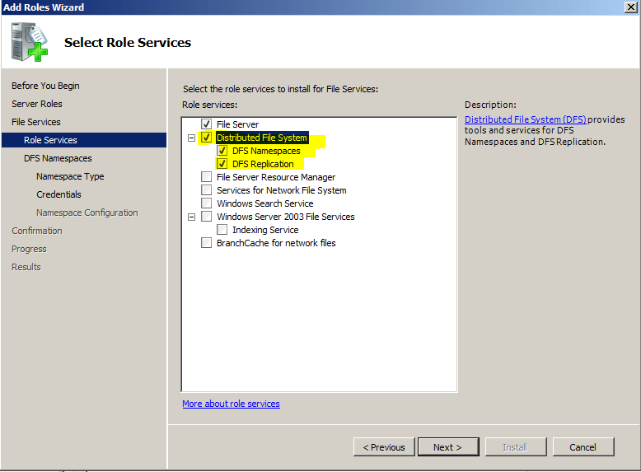The width and height of the screenshot is (641, 472).
Task: Check Windows Server 2003 File Services
Action: point(207,216)
